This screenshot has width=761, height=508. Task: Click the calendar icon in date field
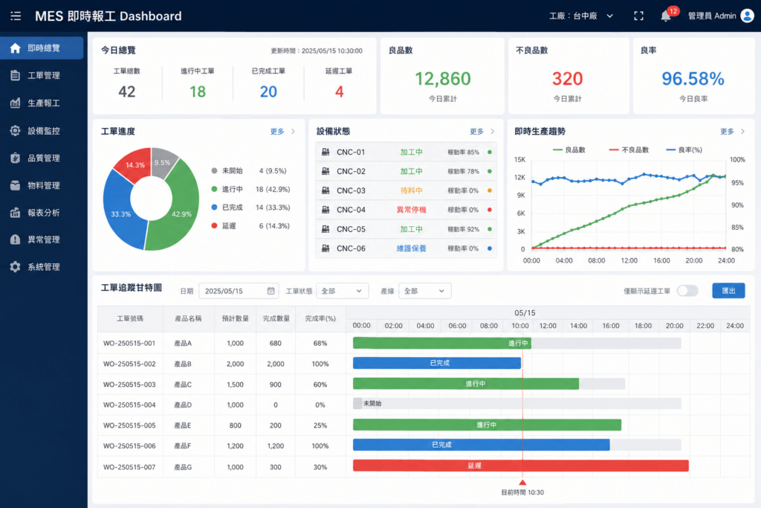click(271, 291)
